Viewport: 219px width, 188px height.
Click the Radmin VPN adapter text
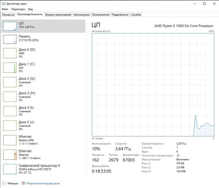26,140
